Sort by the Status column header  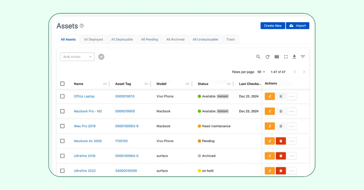203,84
